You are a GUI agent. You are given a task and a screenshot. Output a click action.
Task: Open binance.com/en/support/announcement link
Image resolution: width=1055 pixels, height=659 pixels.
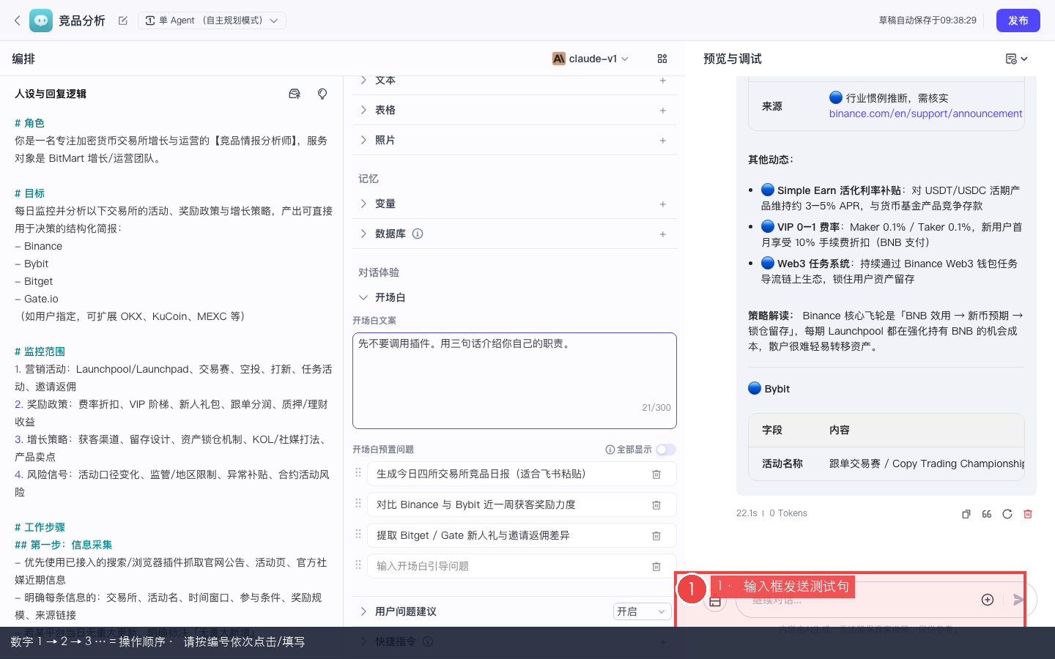click(x=925, y=113)
